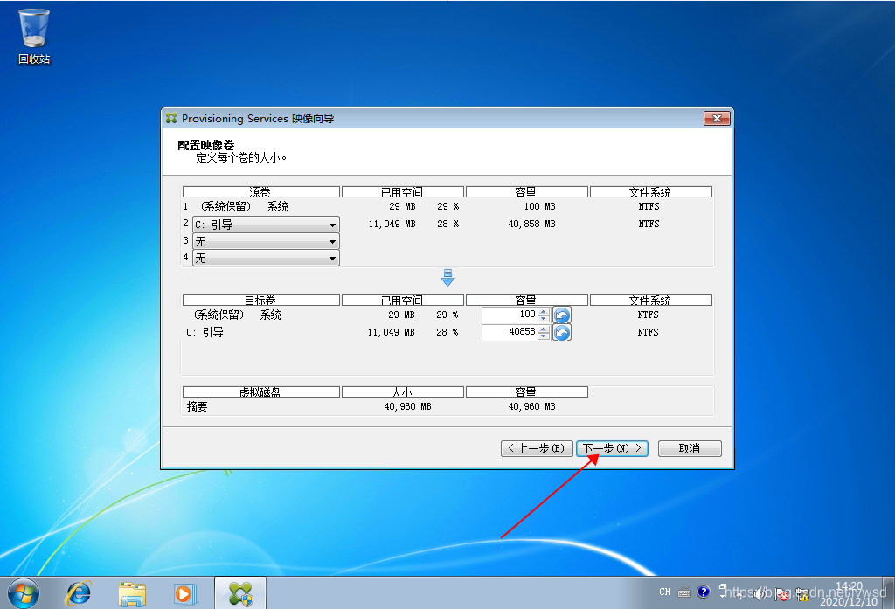The image size is (895, 609).
Task: Click the CH language indicator in the taskbar
Action: click(663, 592)
